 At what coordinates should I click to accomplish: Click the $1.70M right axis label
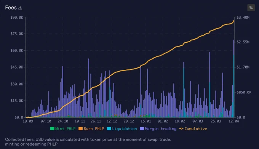[x=243, y=67]
